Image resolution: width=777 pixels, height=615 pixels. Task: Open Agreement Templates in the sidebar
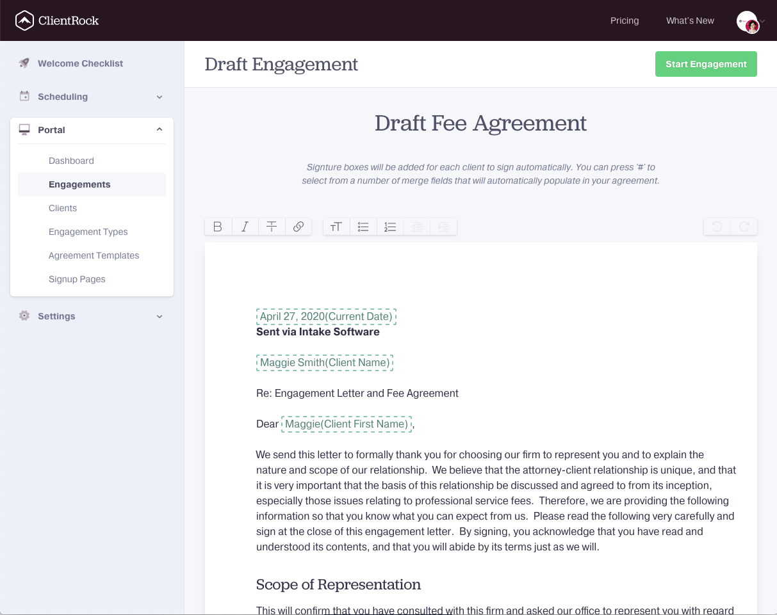[x=94, y=255]
